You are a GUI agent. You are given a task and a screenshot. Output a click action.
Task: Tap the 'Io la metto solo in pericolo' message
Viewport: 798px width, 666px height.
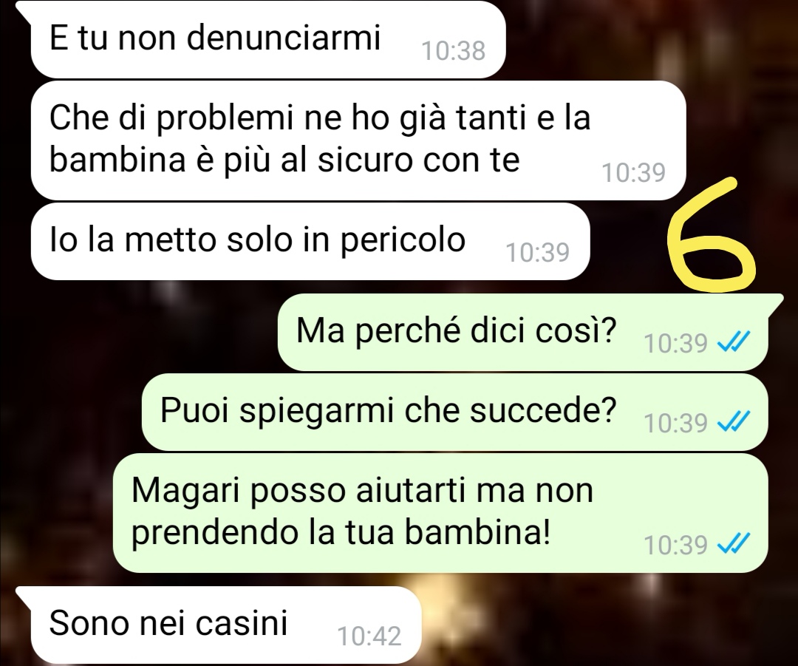click(310, 241)
